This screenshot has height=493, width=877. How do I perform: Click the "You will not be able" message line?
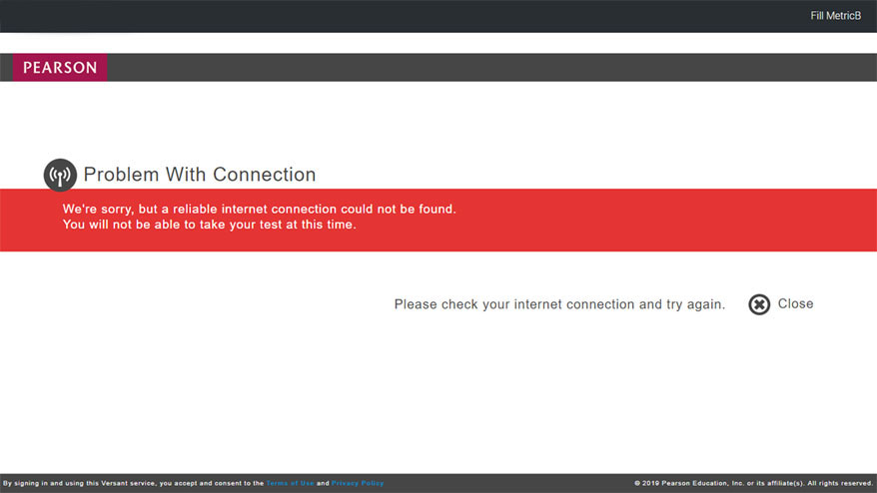click(209, 225)
